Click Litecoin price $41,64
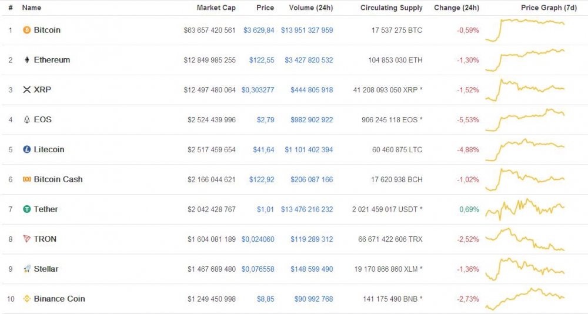The image size is (588, 314). pyautogui.click(x=263, y=150)
